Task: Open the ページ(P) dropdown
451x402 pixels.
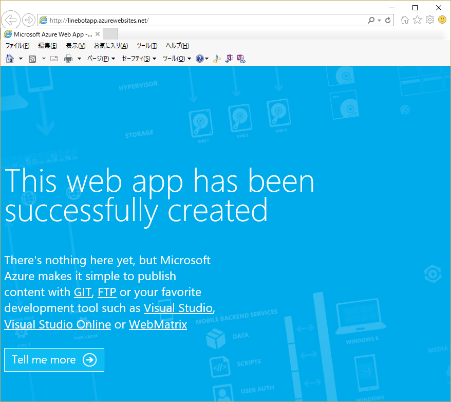Action: 101,59
